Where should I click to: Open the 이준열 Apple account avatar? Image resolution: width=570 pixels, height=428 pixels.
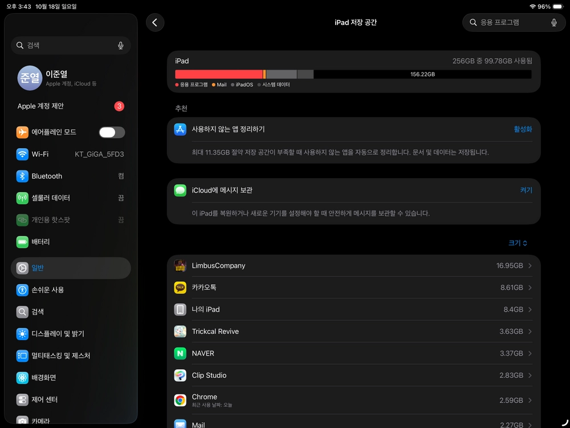[30, 78]
